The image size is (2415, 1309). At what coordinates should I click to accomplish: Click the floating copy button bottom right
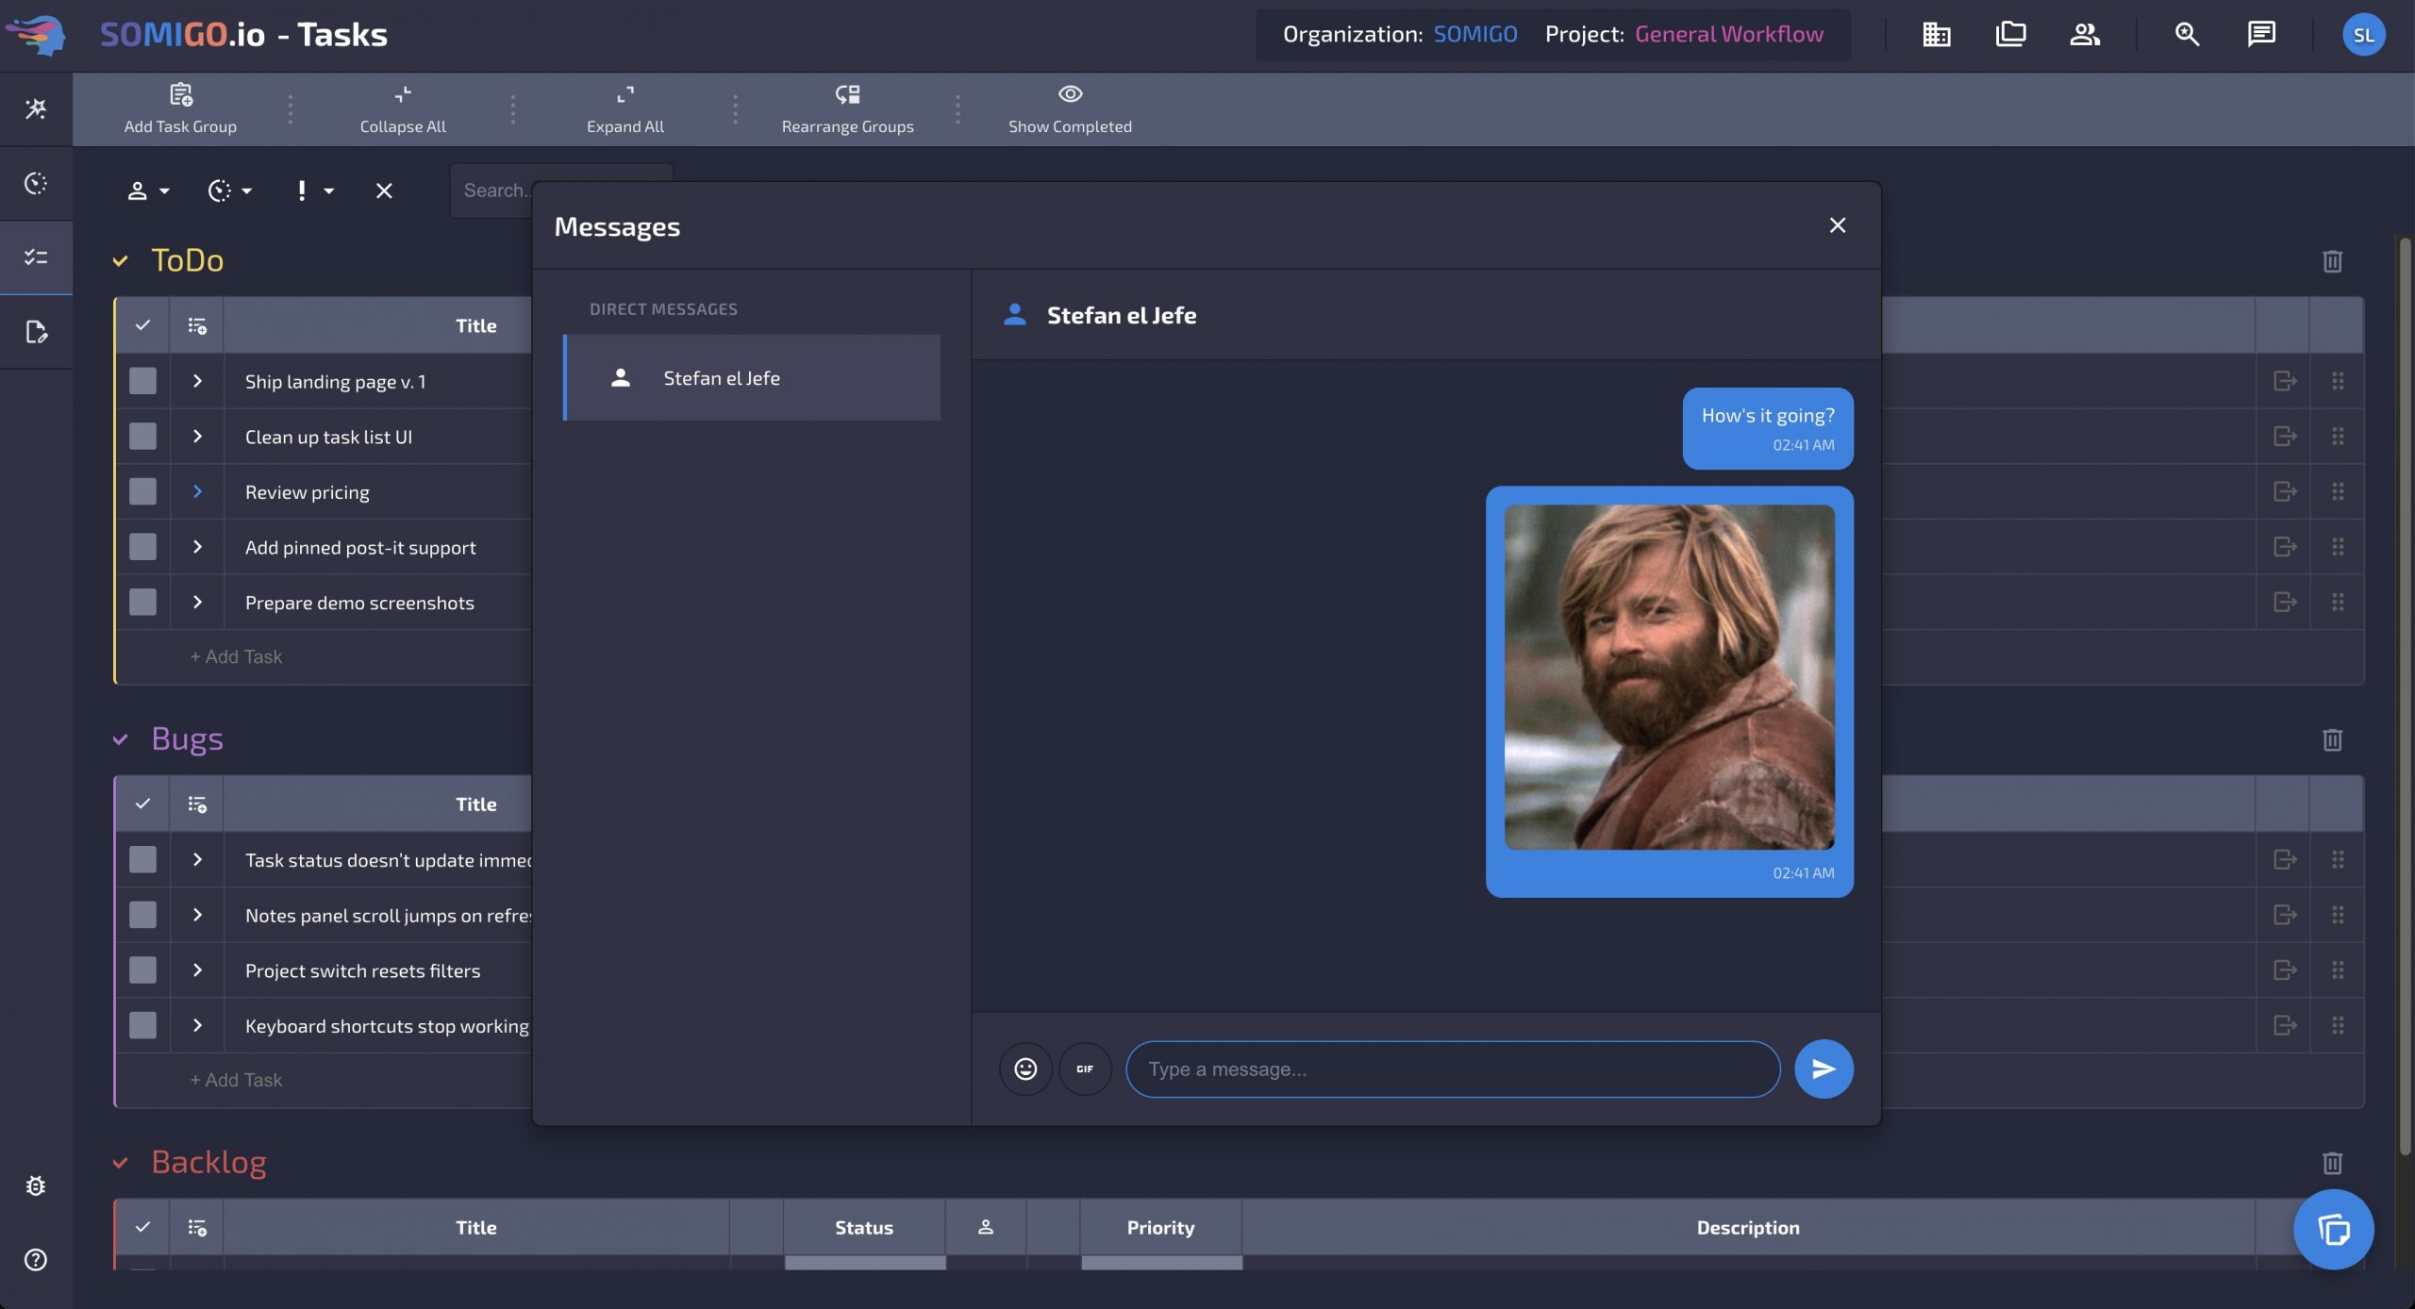[2333, 1229]
